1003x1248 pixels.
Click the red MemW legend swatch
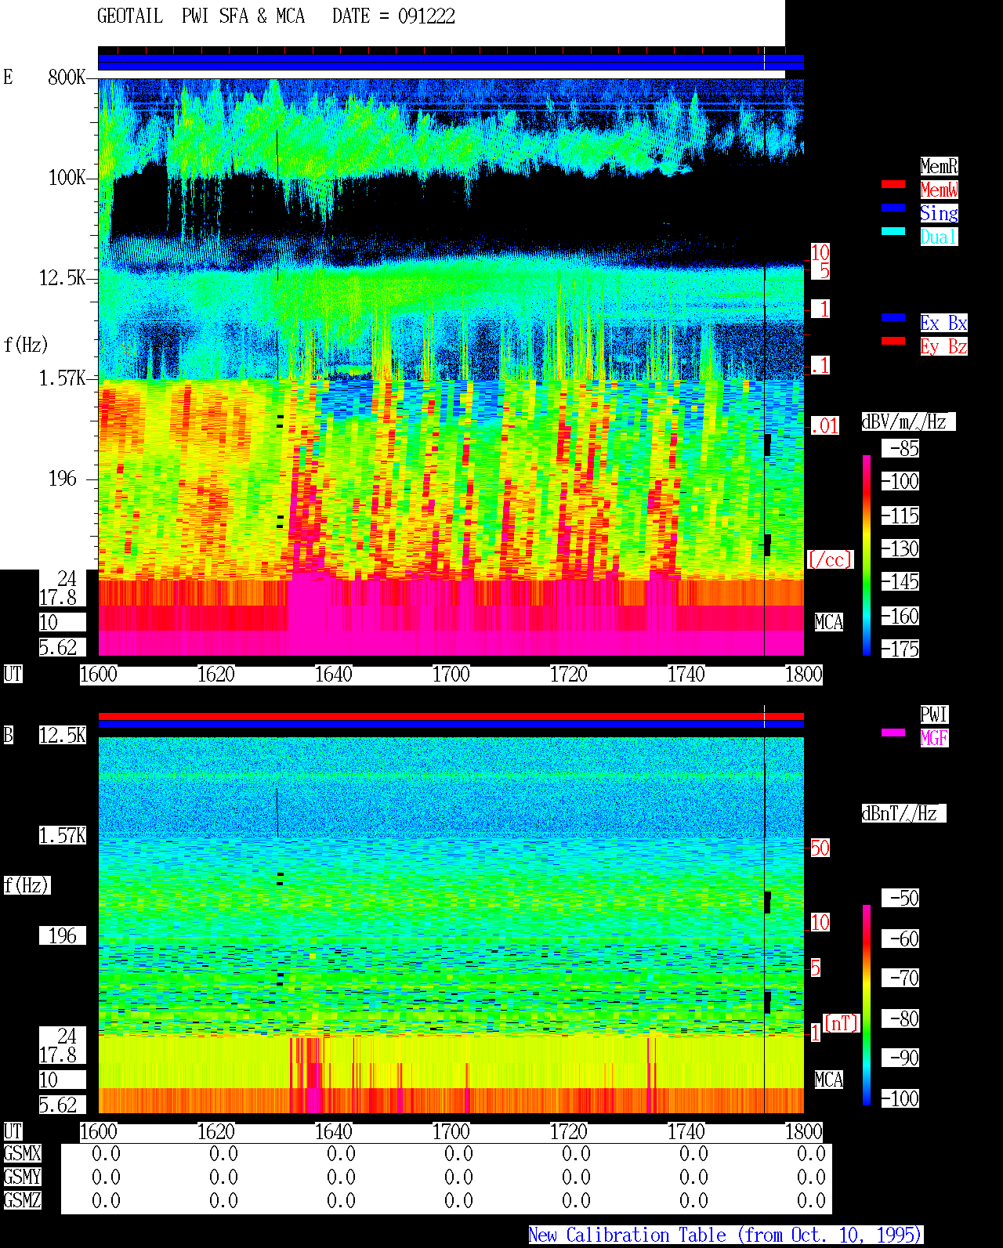(x=893, y=184)
